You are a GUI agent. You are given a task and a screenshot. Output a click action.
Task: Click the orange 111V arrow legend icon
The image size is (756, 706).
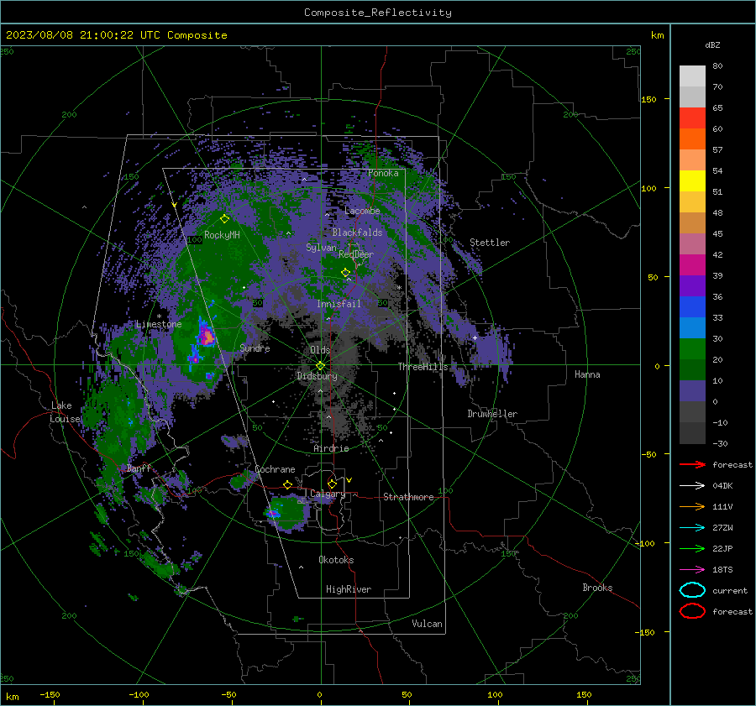(x=692, y=506)
